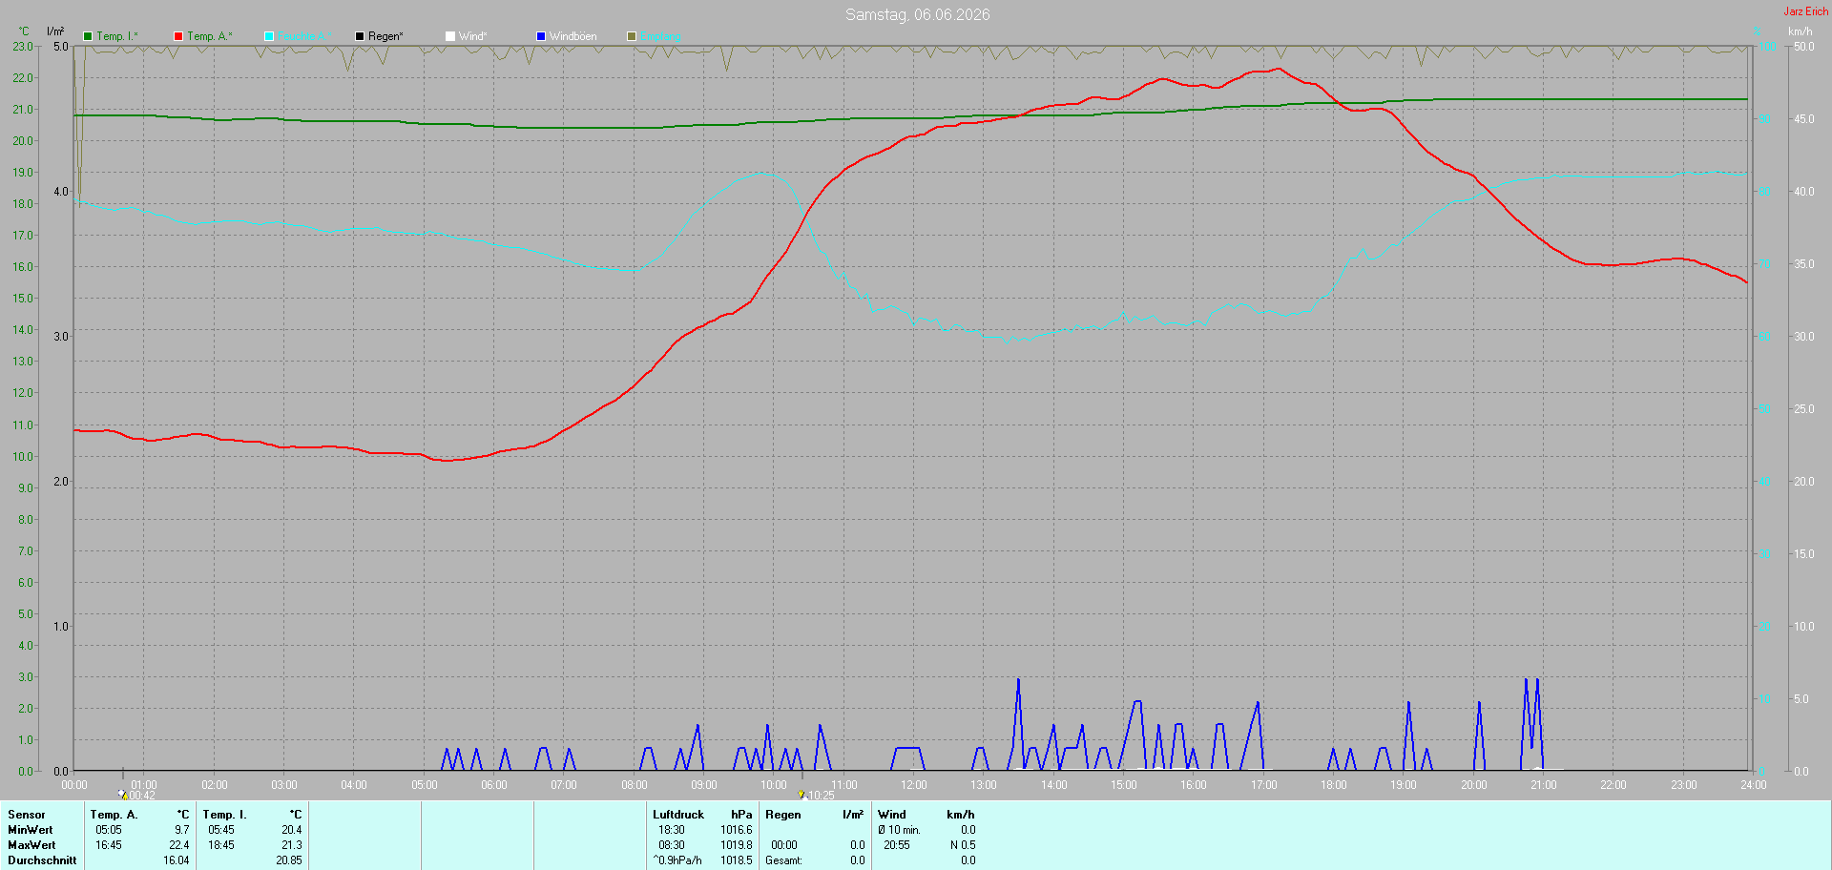Click the black Regen legend swatch
Screen dimensions: 1832x870
click(x=360, y=36)
